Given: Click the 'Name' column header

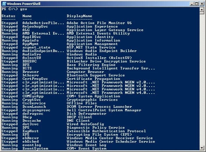Looking at the screenshot, I should 27,16.
